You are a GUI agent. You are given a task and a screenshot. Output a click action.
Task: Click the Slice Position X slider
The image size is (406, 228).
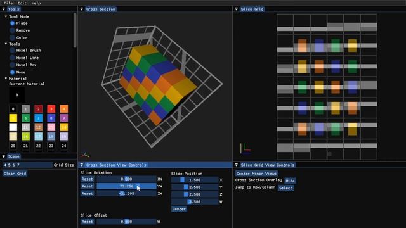tap(195, 180)
